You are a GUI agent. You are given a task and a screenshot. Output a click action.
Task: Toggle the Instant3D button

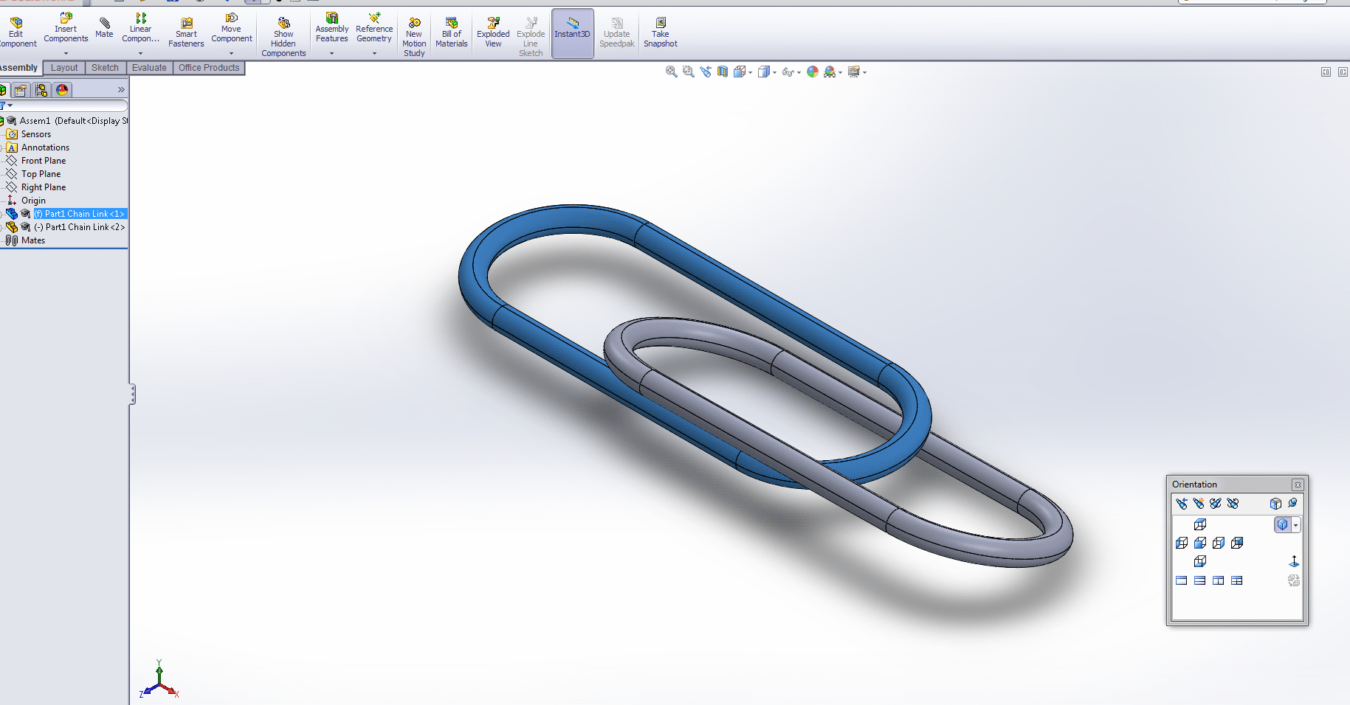tap(573, 34)
